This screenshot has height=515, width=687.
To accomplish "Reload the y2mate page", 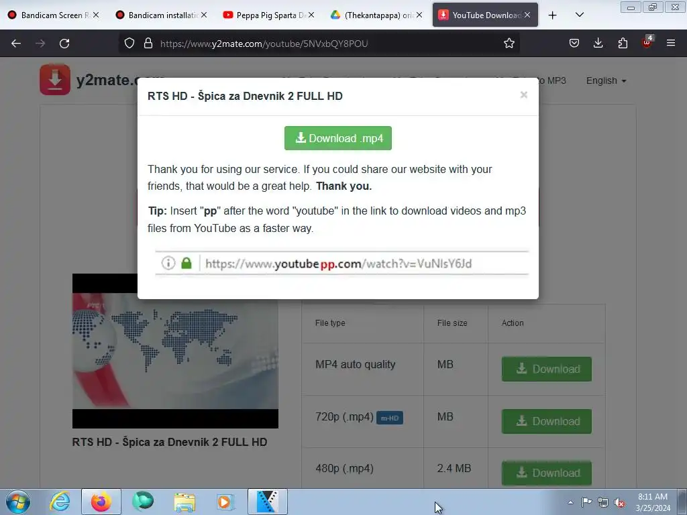I will pos(64,44).
